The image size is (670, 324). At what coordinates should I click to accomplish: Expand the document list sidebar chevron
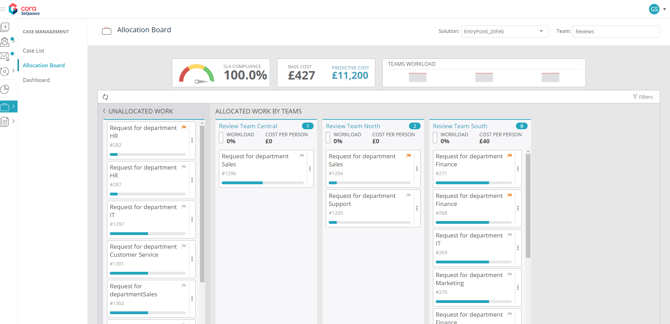[x=14, y=121]
